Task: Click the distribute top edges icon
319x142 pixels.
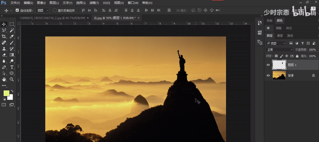Action: [x=126, y=10]
